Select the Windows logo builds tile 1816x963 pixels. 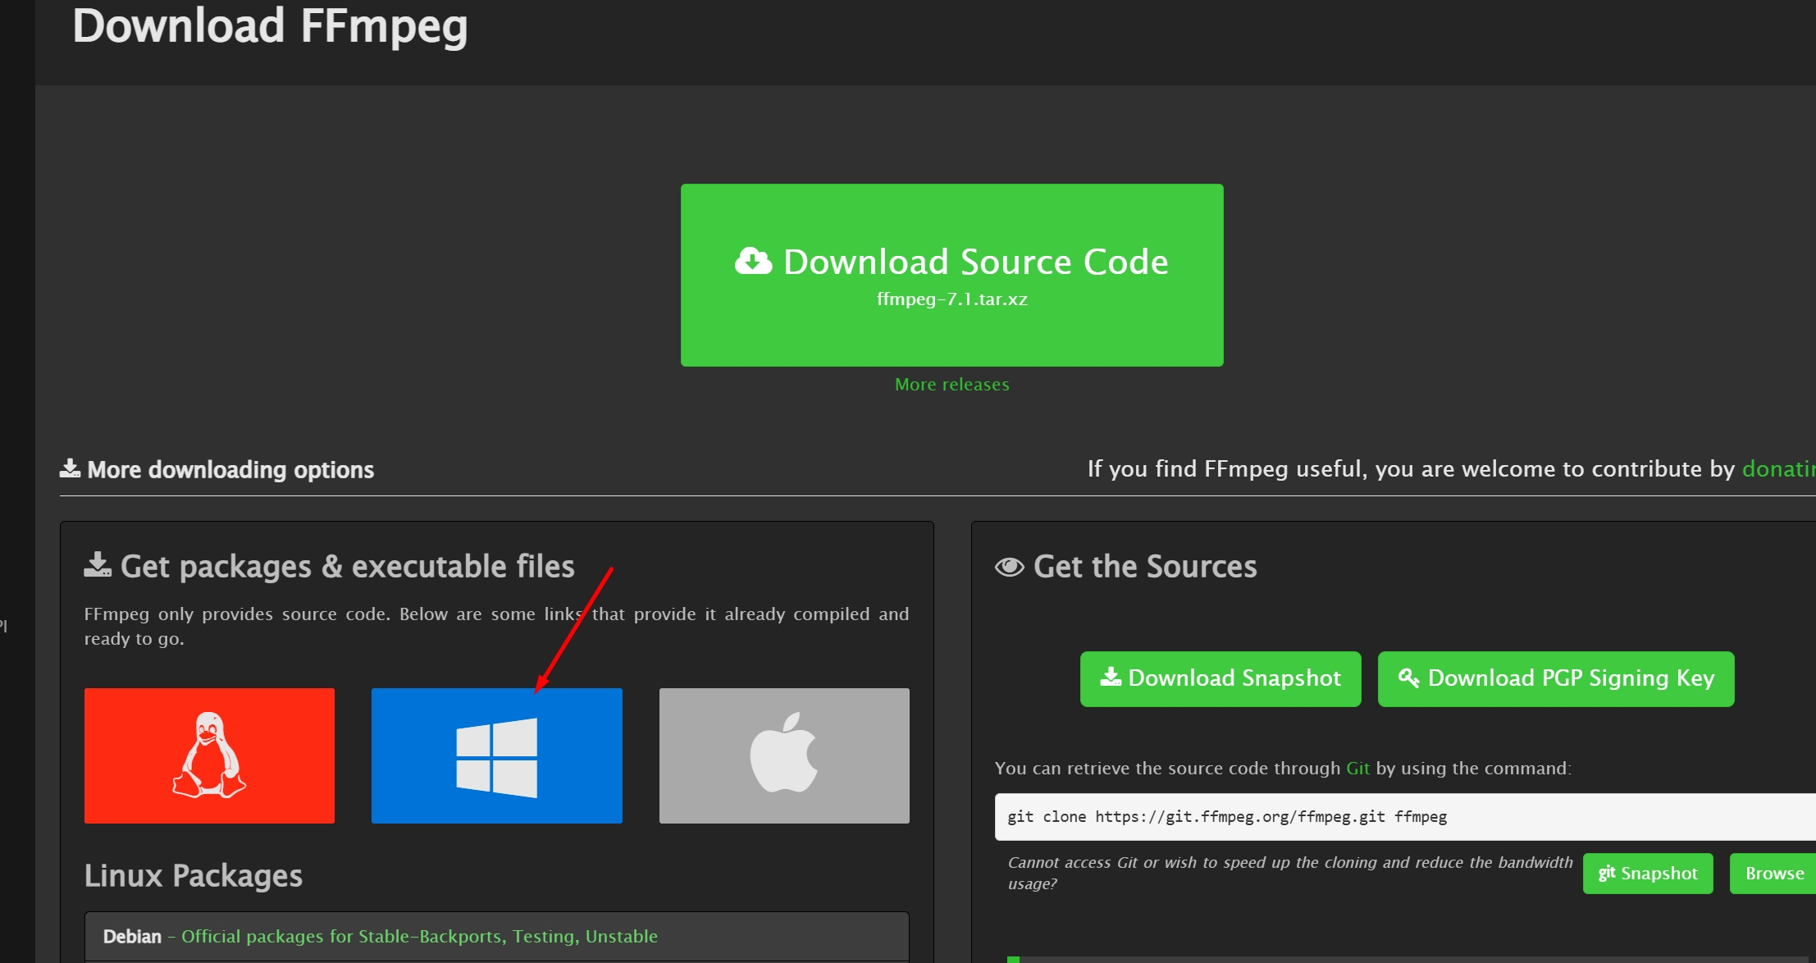(x=496, y=755)
